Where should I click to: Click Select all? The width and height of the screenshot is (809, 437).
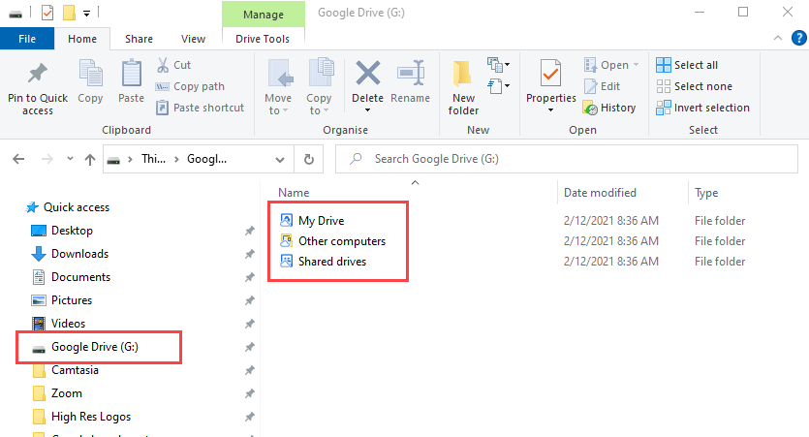[687, 65]
